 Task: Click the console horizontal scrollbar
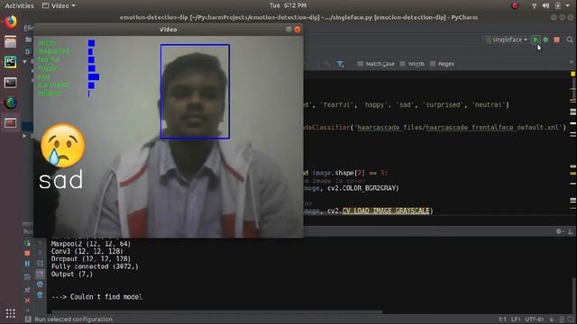pos(216,312)
